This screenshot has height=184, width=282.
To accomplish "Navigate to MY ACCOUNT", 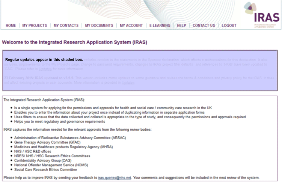I will pyautogui.click(x=131, y=26).
